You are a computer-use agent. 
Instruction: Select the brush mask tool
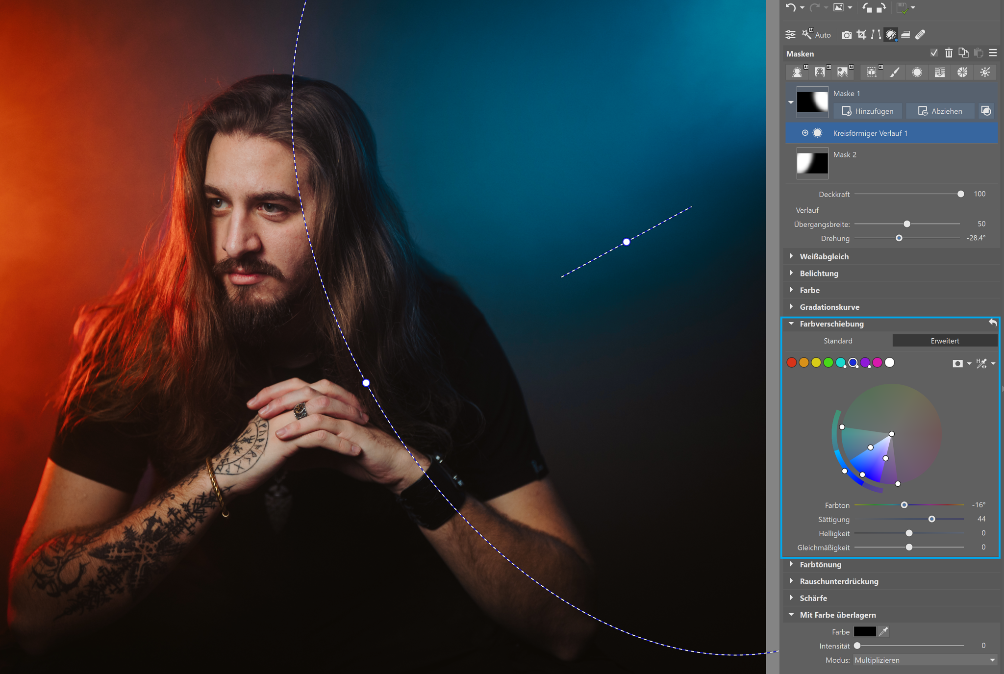(x=894, y=73)
